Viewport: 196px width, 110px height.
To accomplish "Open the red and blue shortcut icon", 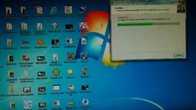I will click(x=25, y=43).
